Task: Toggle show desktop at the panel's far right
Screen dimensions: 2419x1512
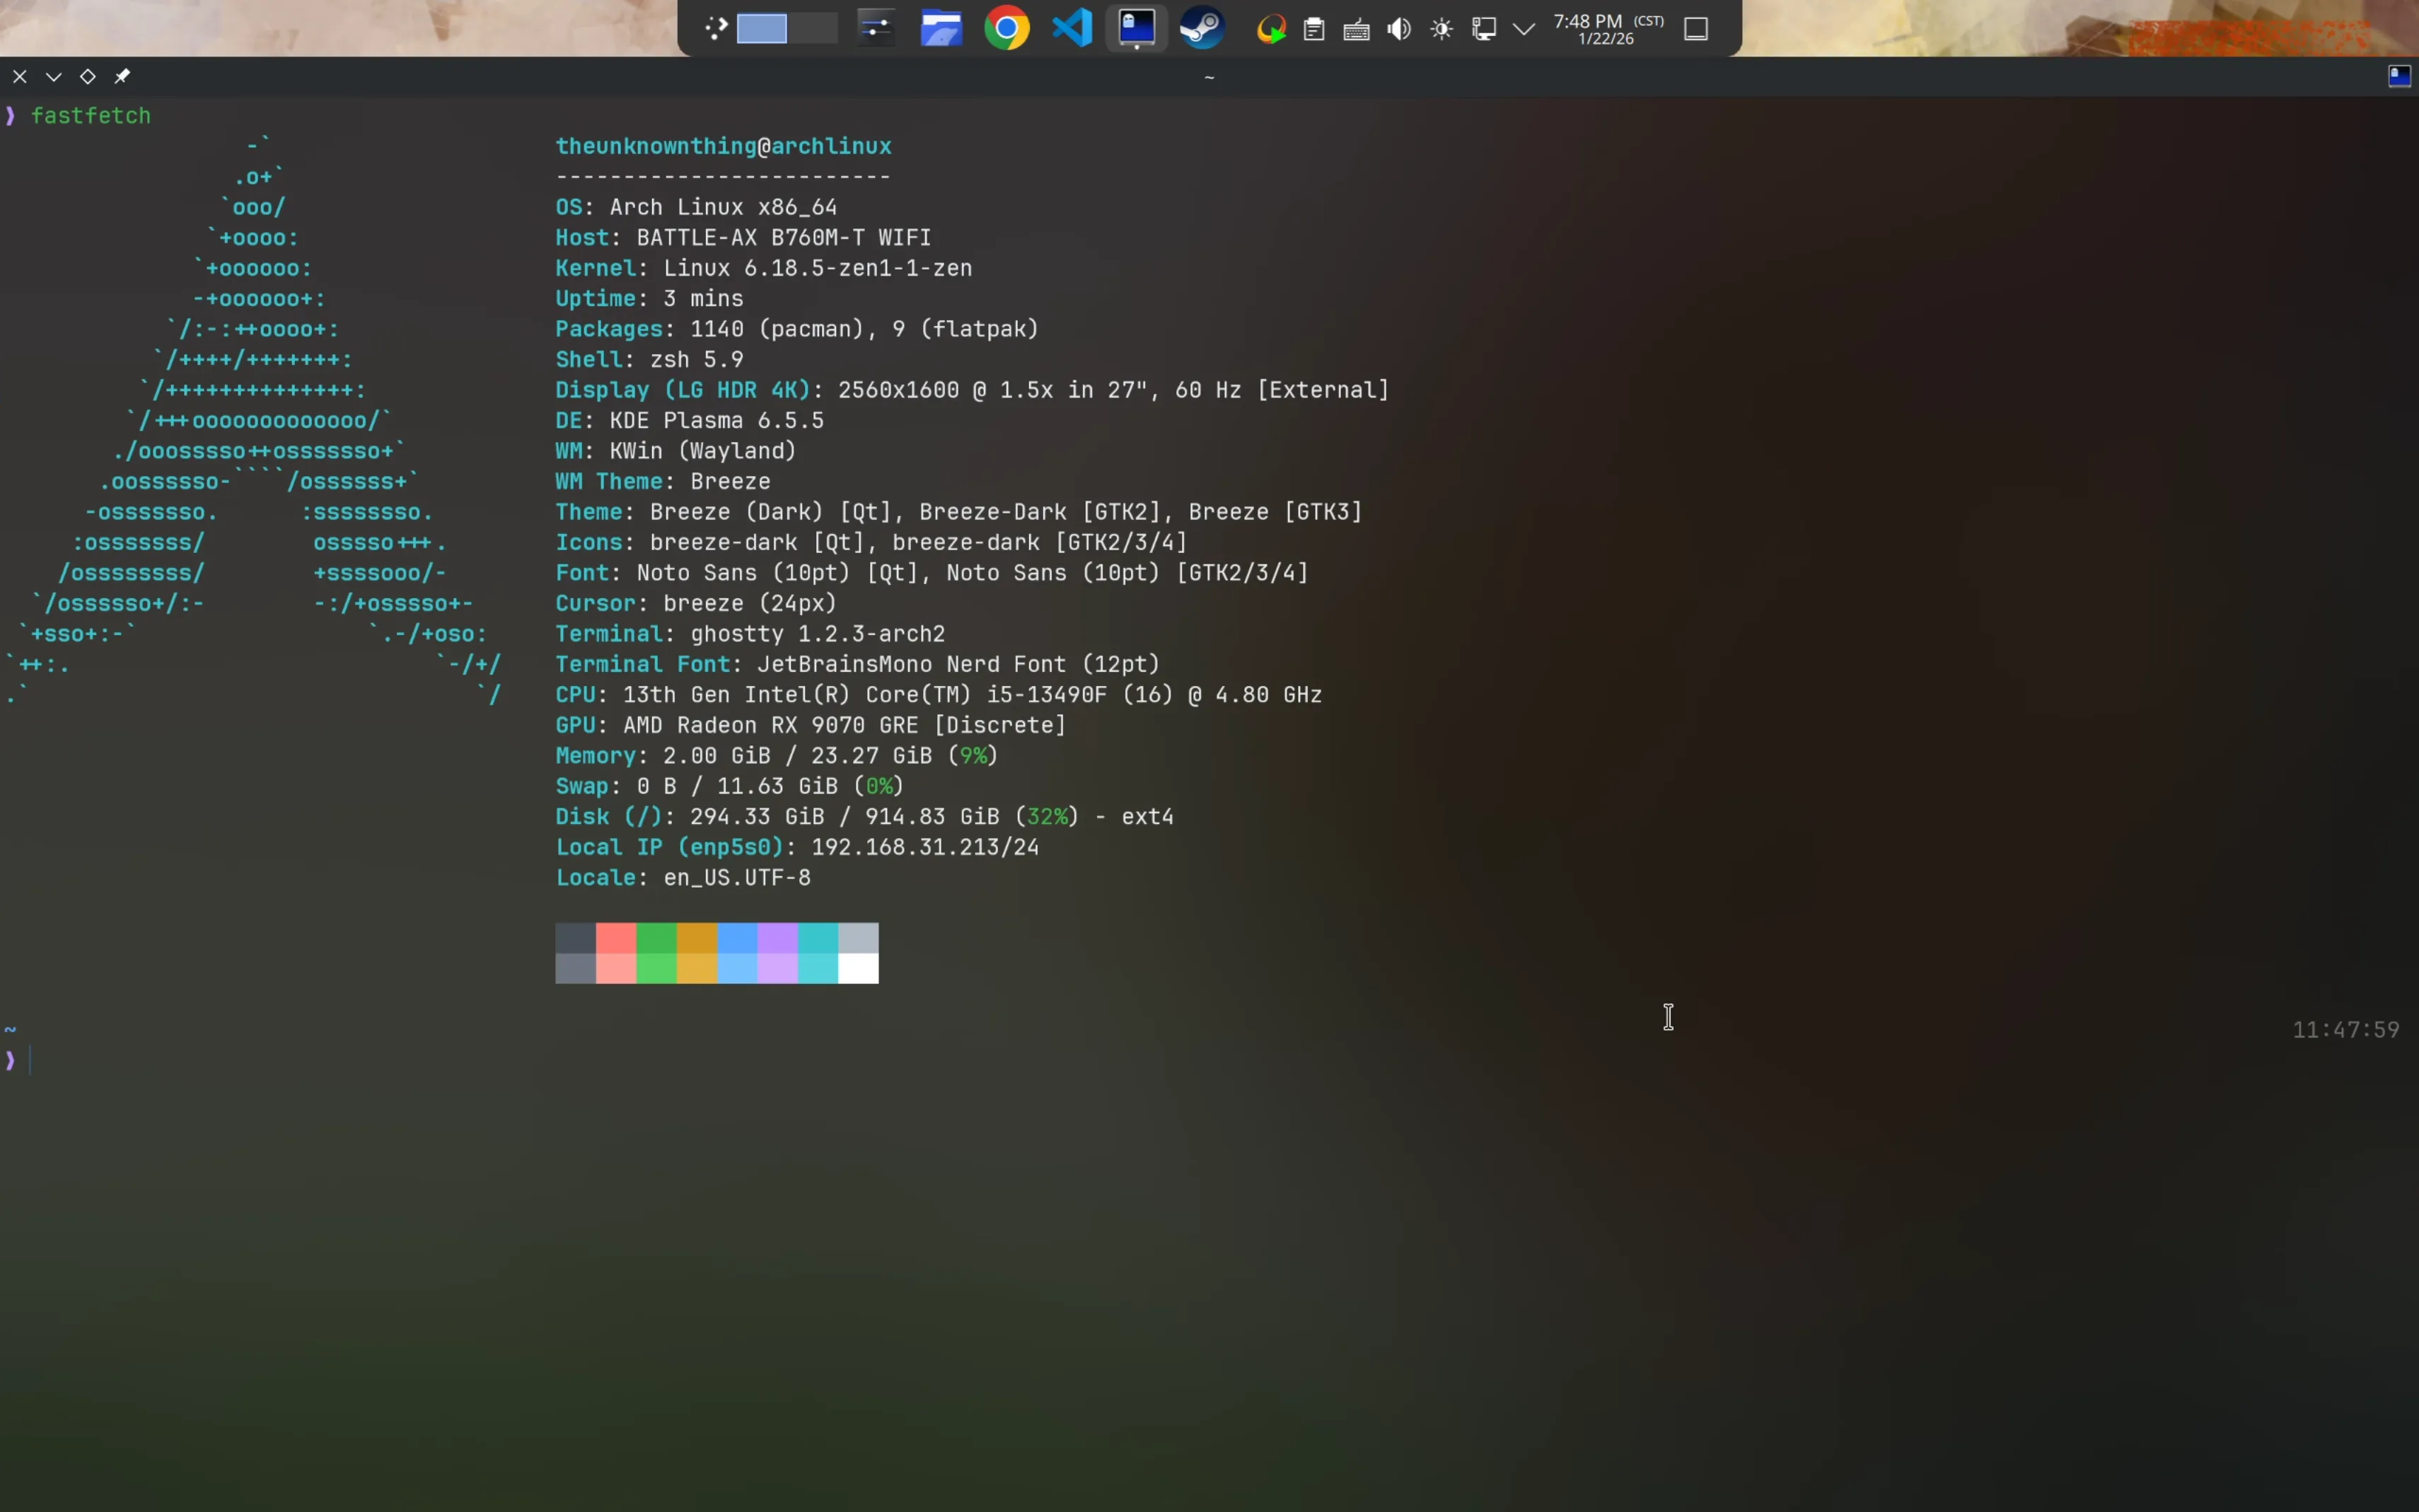Action: click(x=1696, y=28)
